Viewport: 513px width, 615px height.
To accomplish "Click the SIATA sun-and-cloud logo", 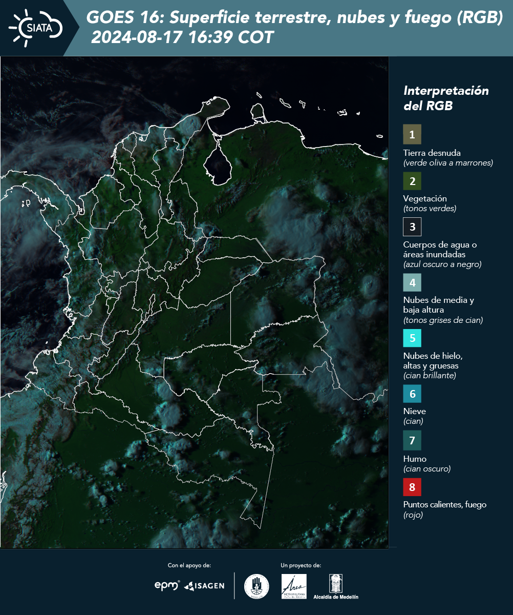I will 36,28.
